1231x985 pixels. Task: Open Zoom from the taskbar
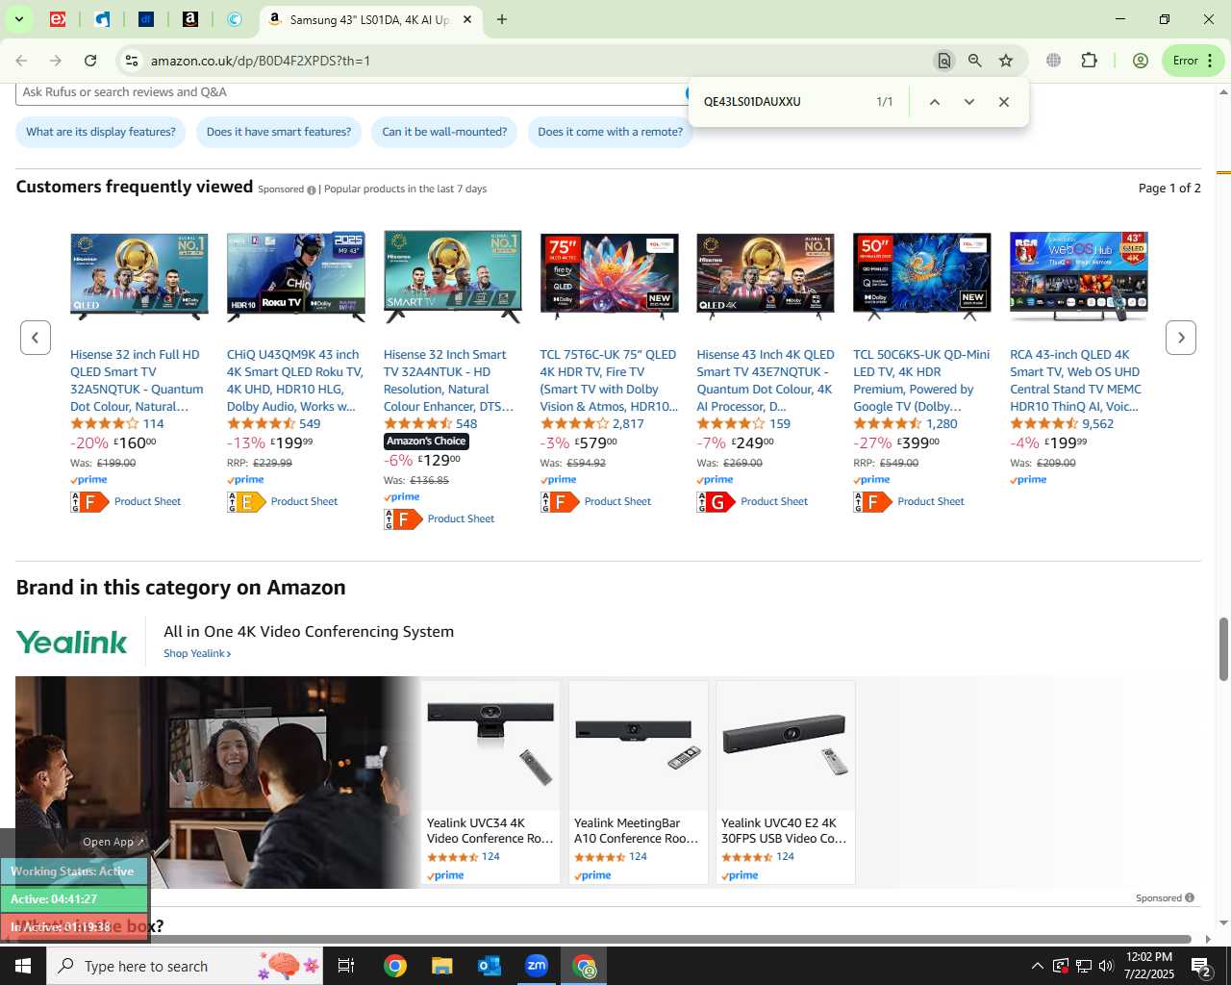[x=537, y=966]
